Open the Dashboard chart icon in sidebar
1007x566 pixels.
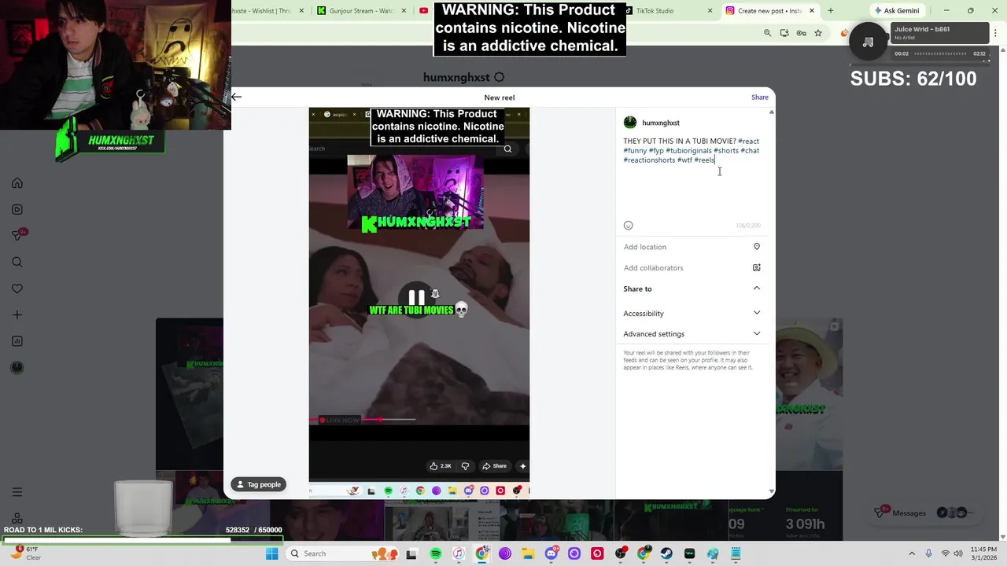(x=17, y=341)
